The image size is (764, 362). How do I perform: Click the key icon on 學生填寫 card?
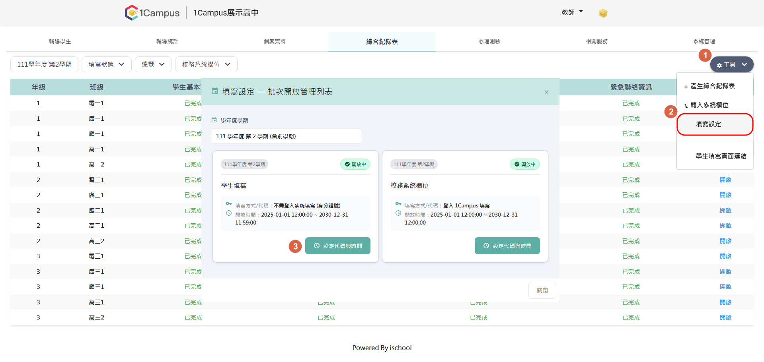tap(229, 204)
